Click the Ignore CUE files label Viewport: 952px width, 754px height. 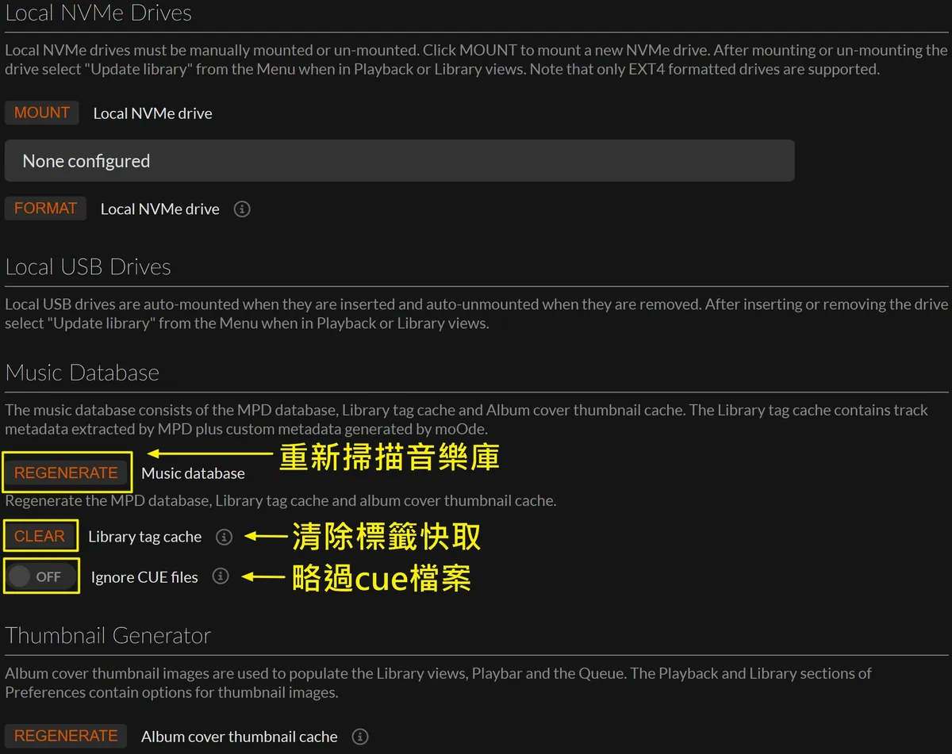tap(144, 577)
